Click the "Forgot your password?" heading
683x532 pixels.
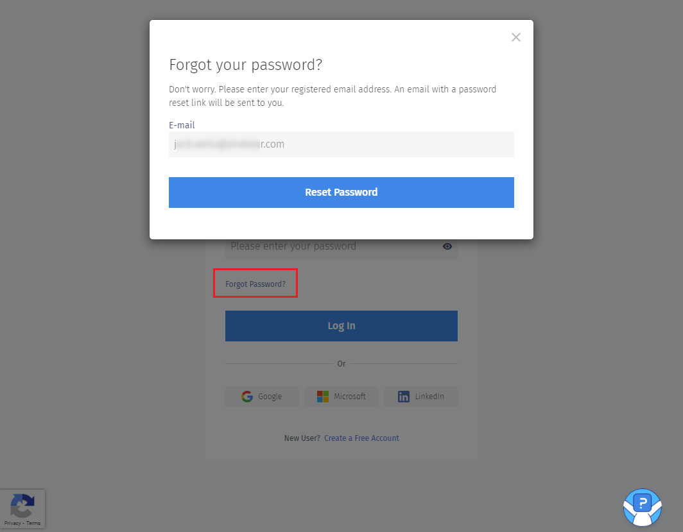click(x=245, y=65)
